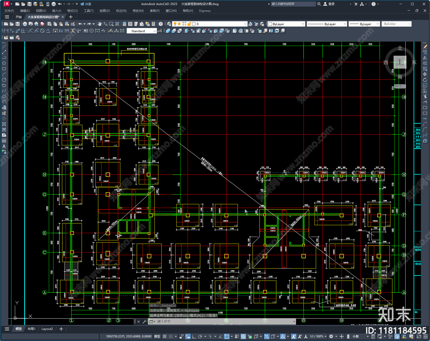430x341 pixels.
Task: Toggle ortho mode in status bar
Action: tap(194, 336)
